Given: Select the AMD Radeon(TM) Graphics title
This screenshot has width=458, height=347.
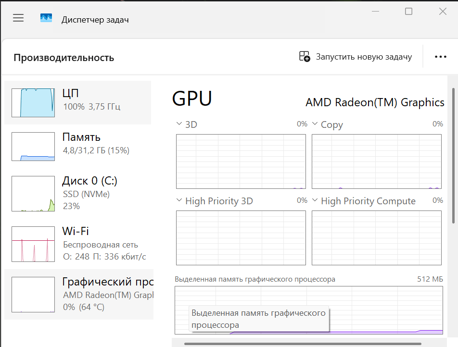Looking at the screenshot, I should (x=374, y=102).
